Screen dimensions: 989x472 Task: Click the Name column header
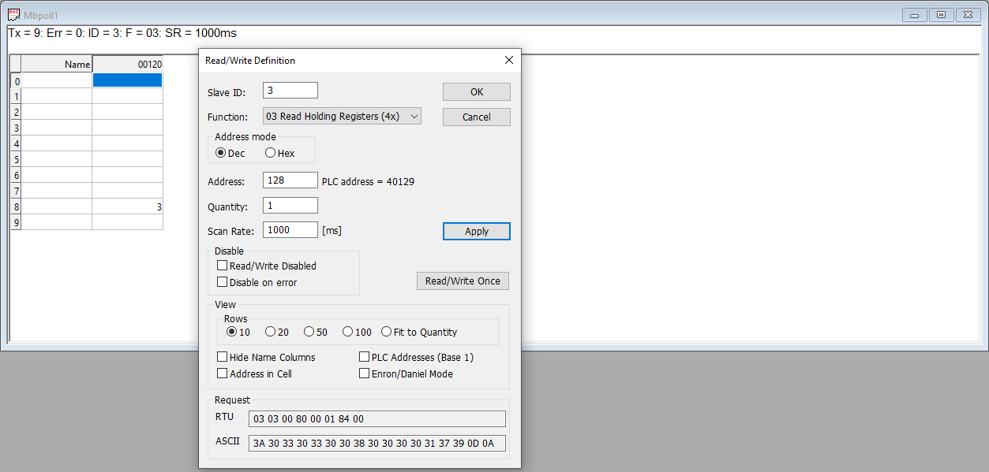point(56,65)
